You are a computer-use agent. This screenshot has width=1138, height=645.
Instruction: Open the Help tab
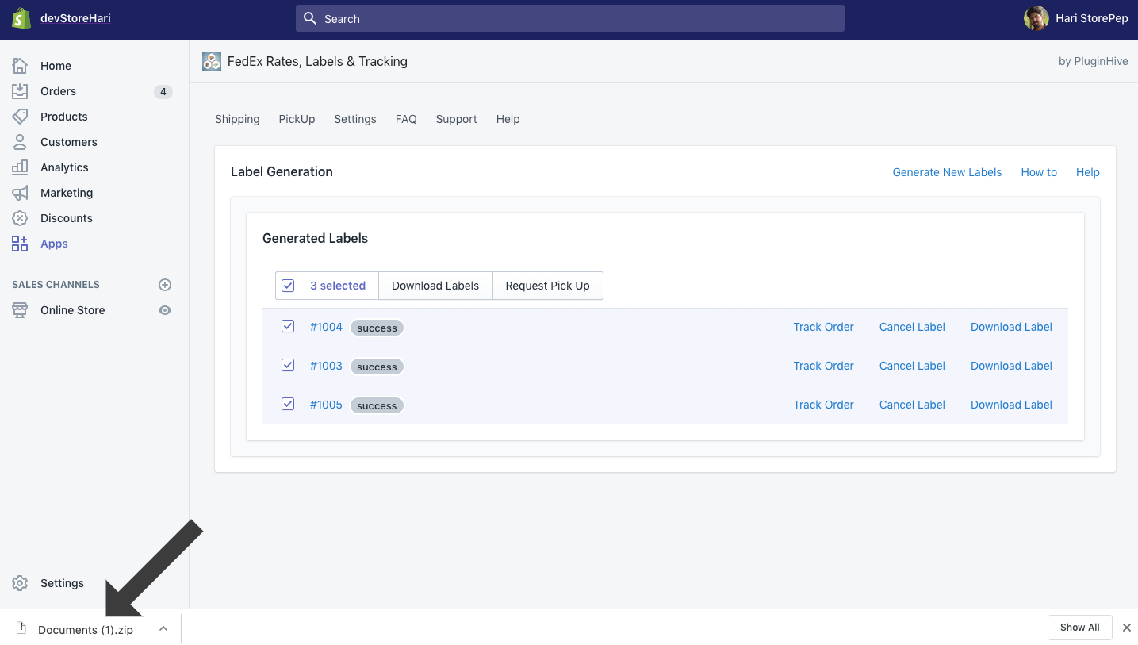[x=508, y=119]
